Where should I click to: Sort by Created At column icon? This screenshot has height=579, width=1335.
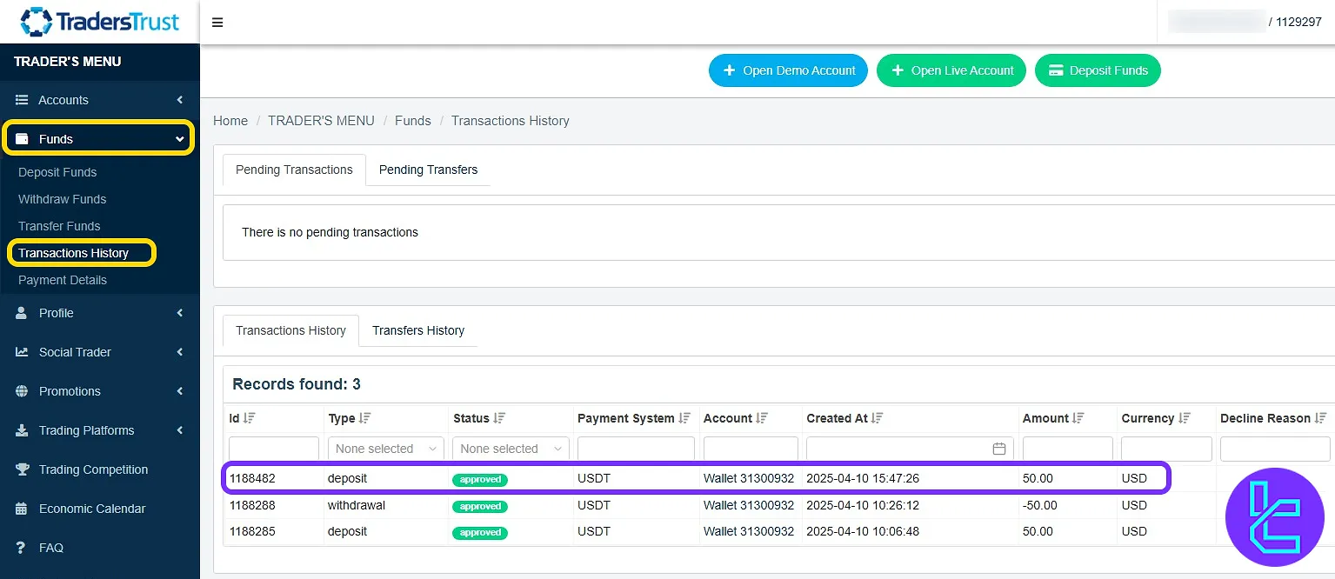click(878, 418)
